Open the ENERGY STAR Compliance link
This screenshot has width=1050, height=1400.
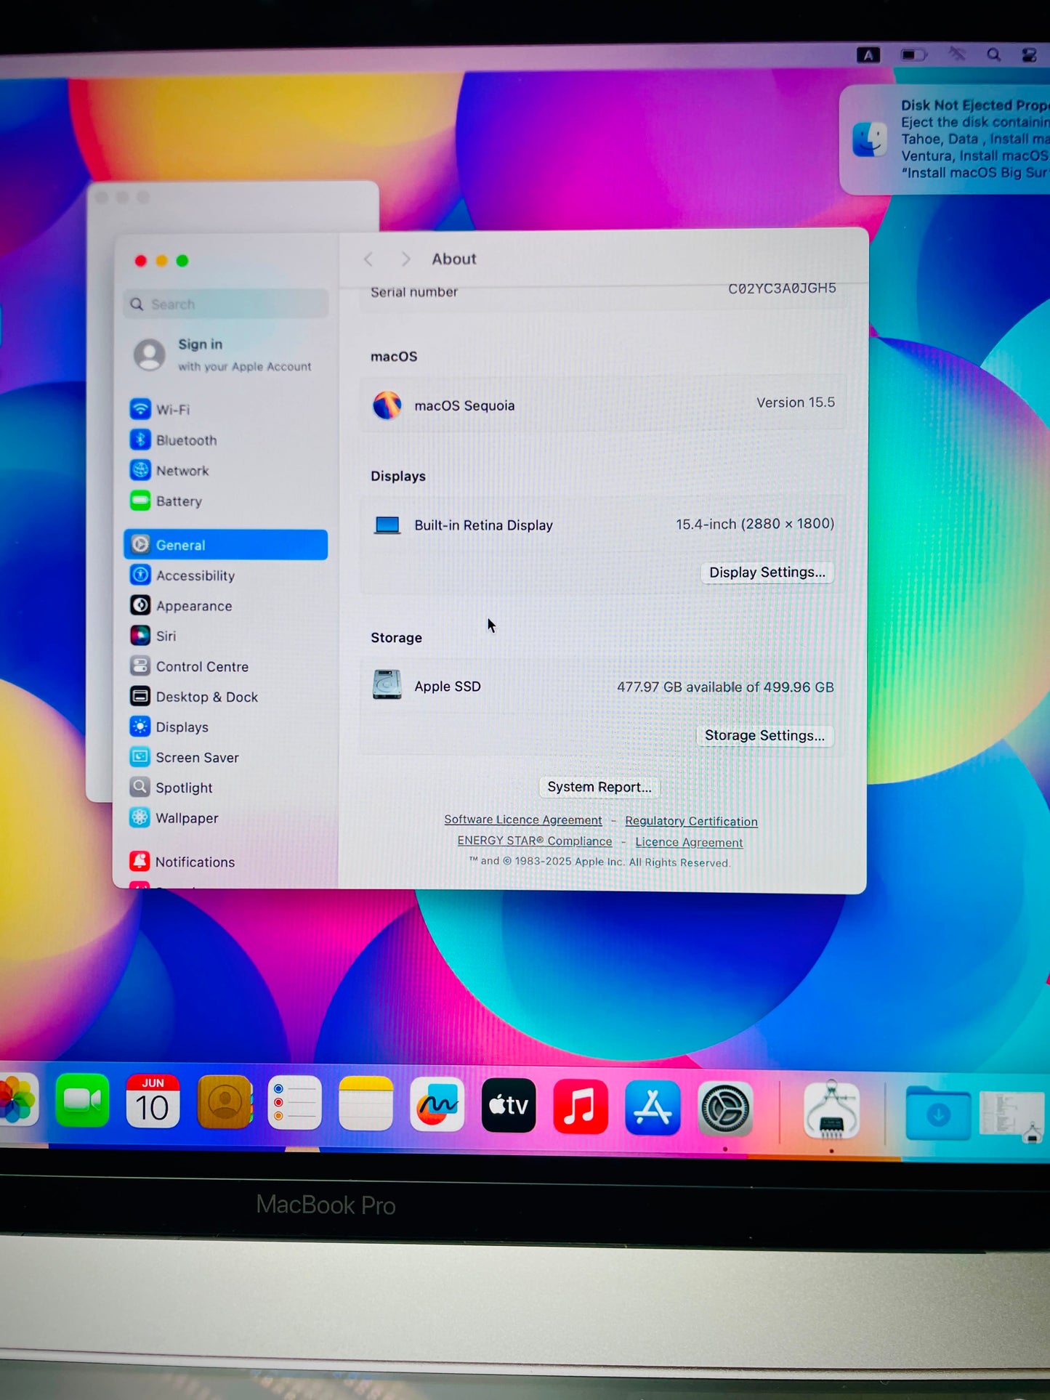tap(535, 841)
